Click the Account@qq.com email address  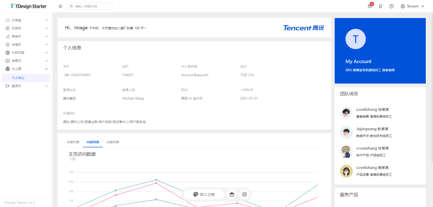pyautogui.click(x=195, y=75)
